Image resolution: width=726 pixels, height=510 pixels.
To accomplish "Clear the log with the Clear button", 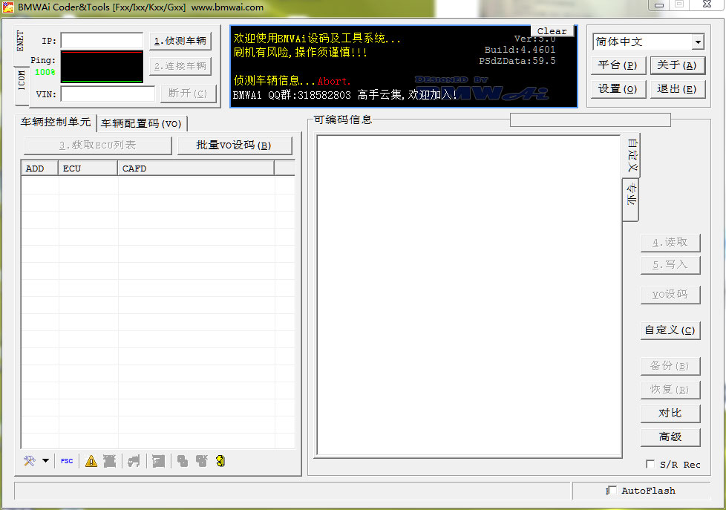I will pos(552,31).
